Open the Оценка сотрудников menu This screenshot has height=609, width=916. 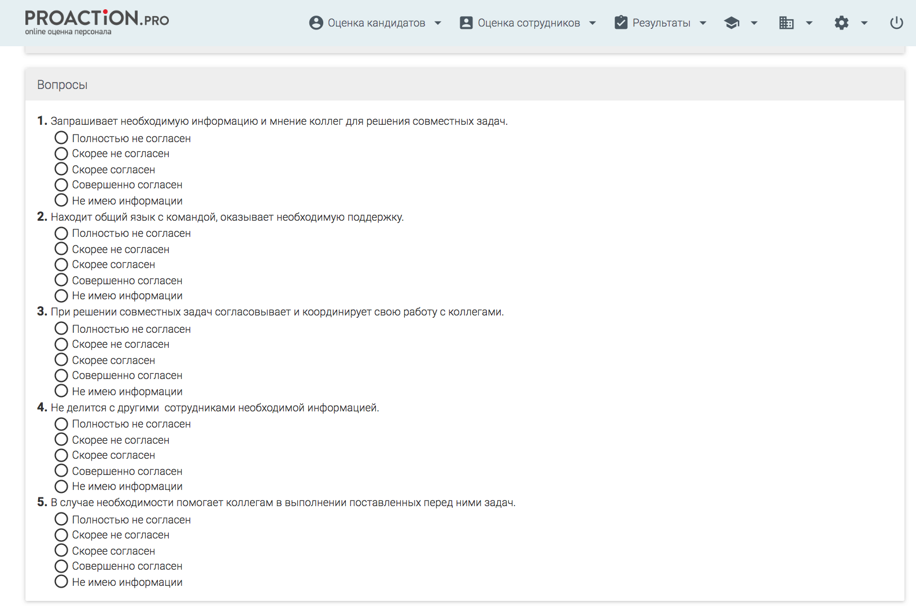[528, 23]
